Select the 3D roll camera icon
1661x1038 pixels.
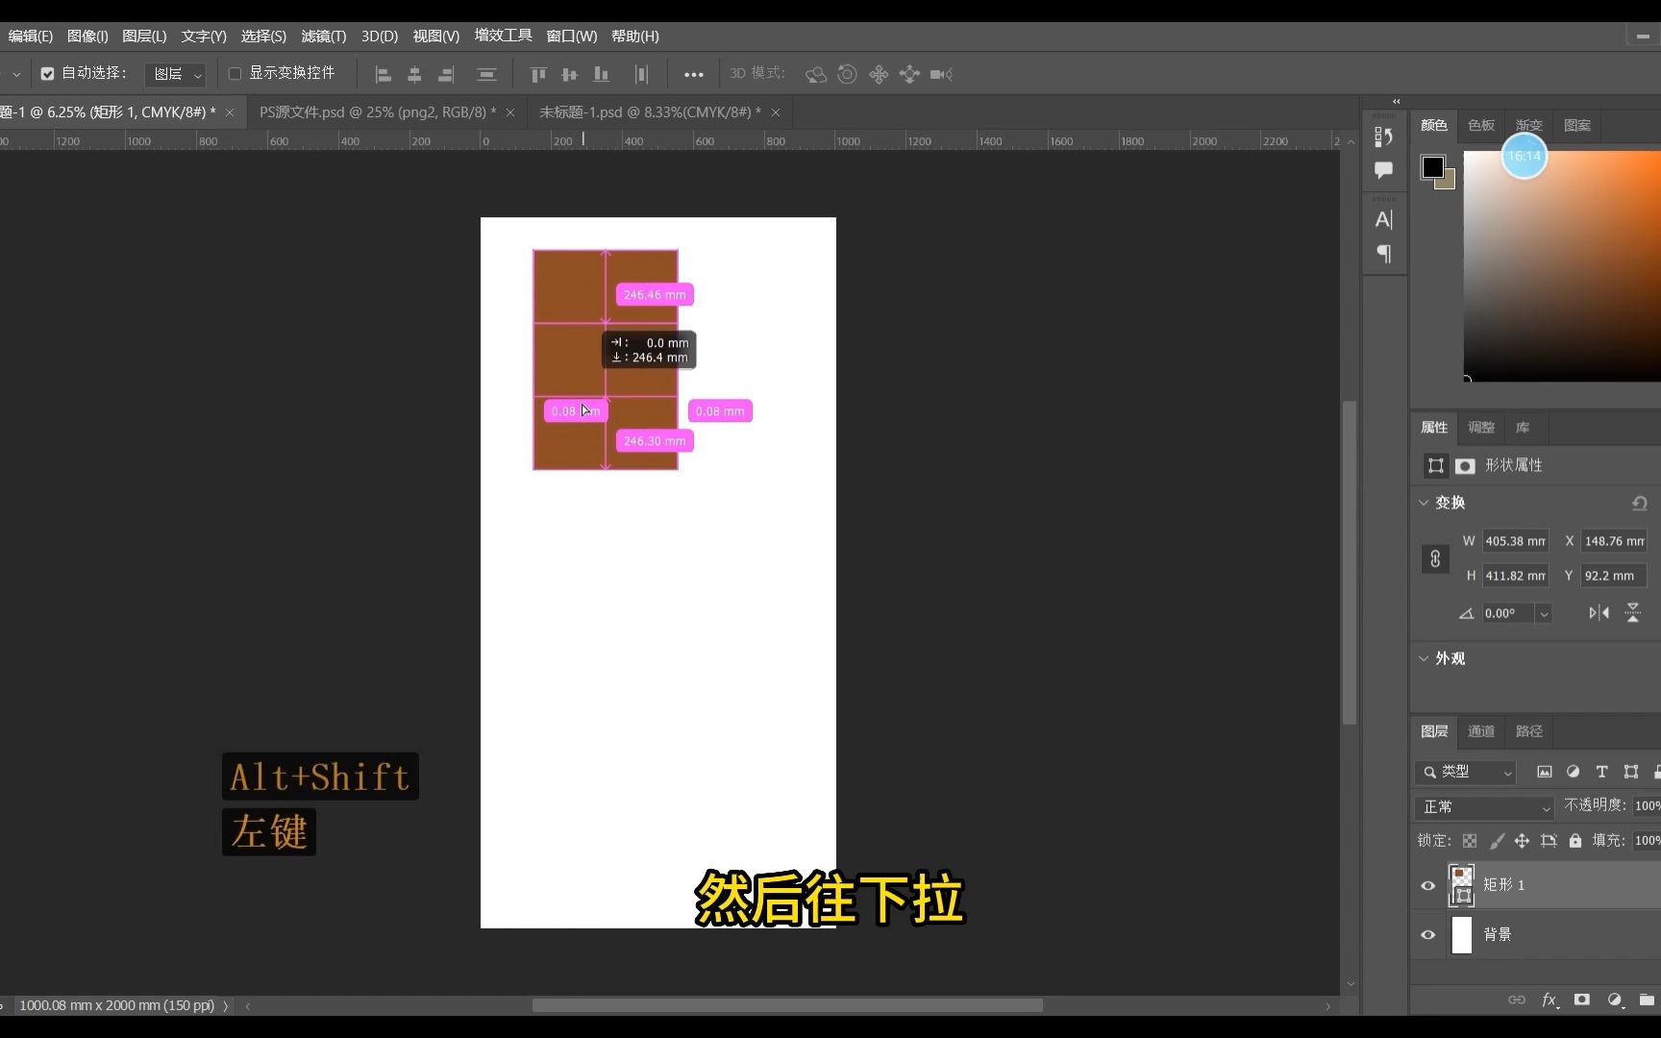coord(847,74)
